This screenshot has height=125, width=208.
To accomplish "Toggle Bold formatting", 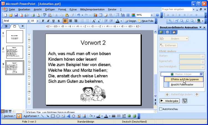I will [x=43, y=21].
